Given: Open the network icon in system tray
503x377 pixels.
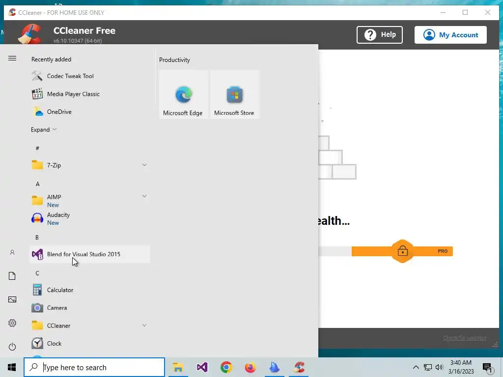Looking at the screenshot, I should [x=428, y=367].
